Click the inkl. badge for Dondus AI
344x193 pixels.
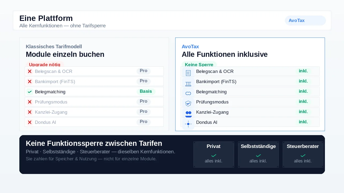(x=303, y=122)
